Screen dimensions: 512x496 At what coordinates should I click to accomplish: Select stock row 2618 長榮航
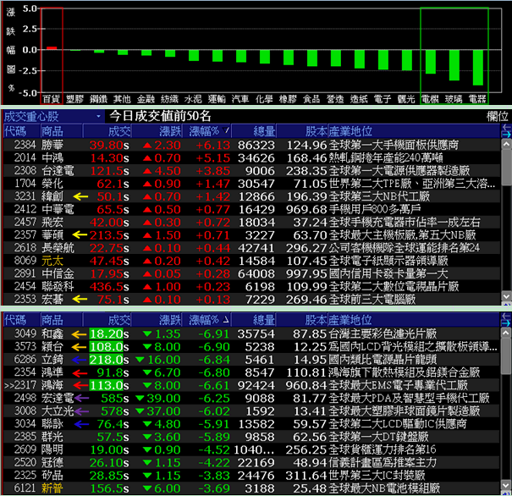tap(251, 248)
